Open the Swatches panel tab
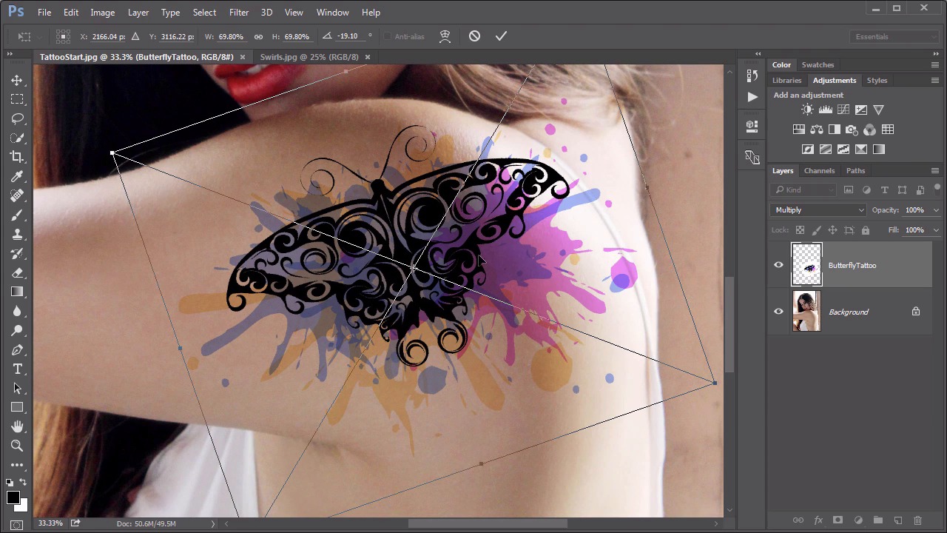947x533 pixels. (818, 65)
